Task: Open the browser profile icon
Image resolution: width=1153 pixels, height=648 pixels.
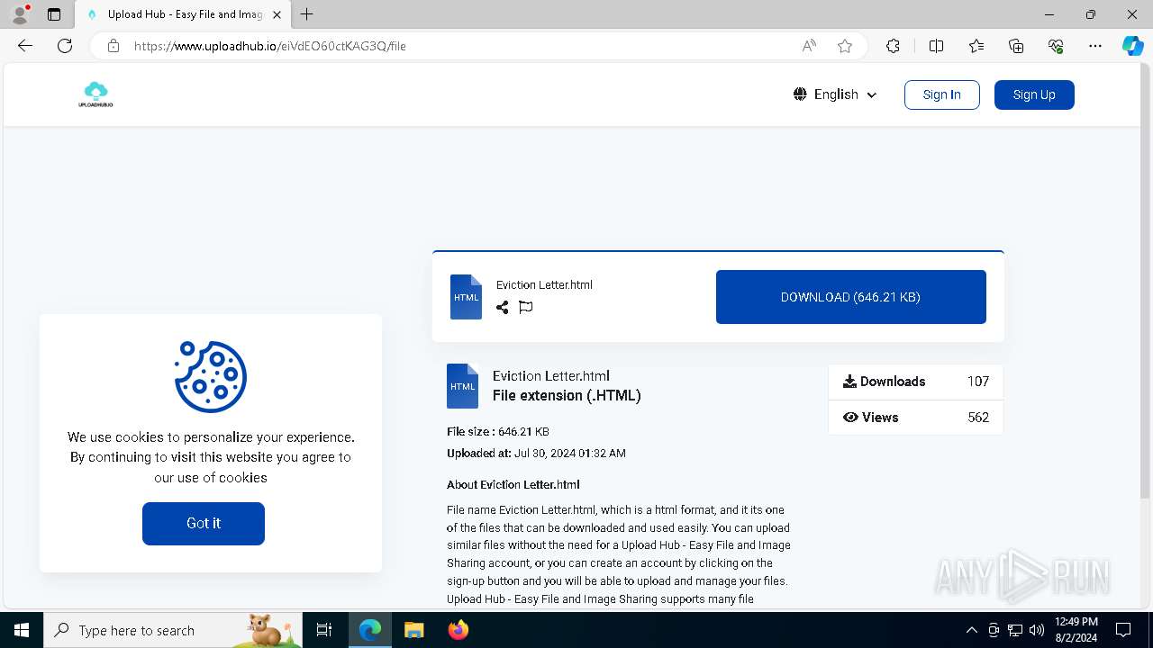Action: (x=20, y=14)
